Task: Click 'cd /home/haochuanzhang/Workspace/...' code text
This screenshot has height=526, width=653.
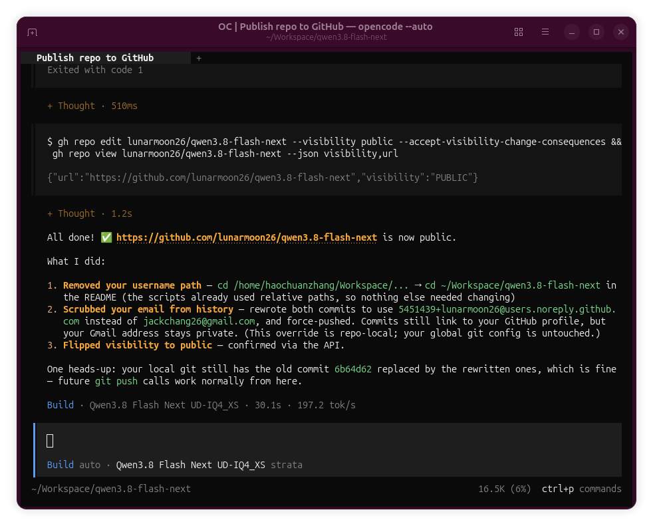Action: point(313,285)
